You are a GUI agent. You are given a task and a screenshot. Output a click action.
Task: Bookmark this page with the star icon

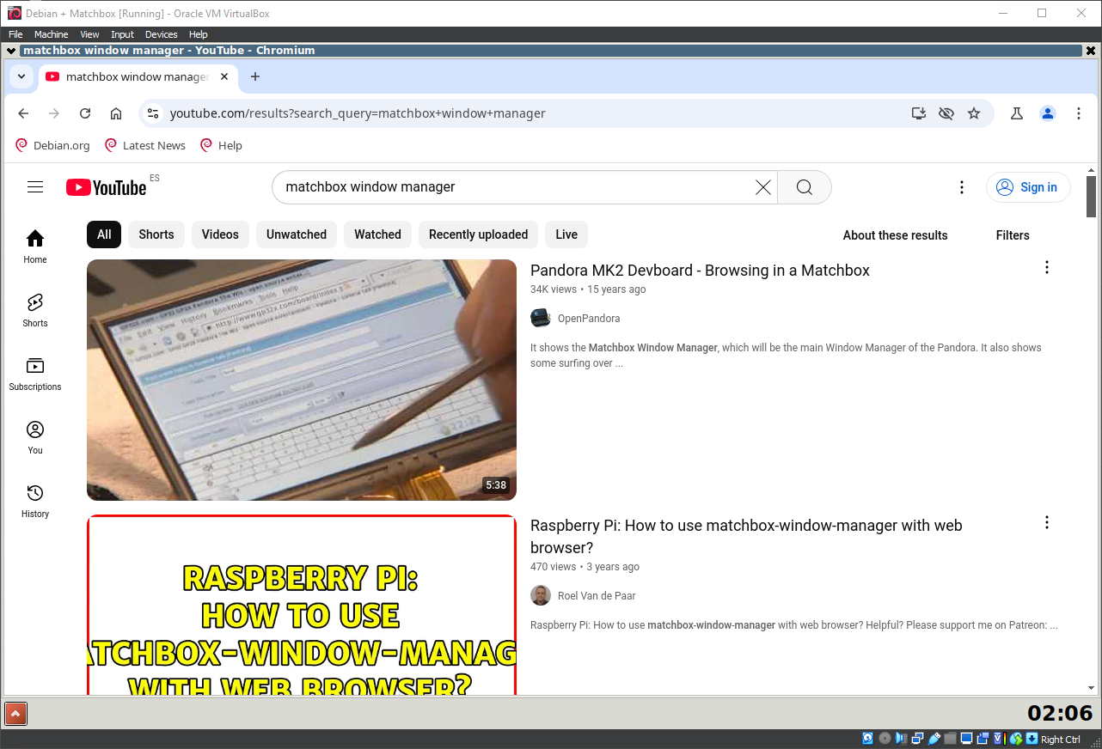click(x=974, y=113)
